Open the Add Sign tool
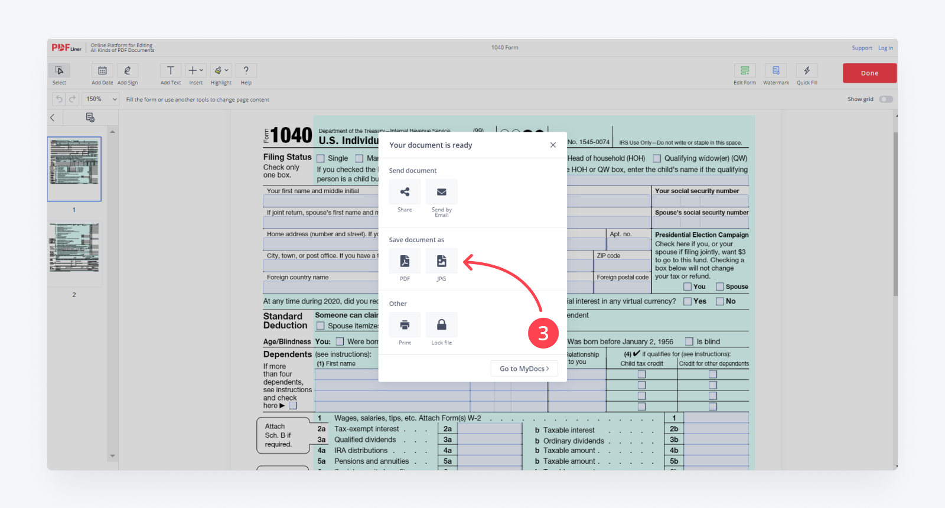The width and height of the screenshot is (945, 508). click(x=128, y=70)
